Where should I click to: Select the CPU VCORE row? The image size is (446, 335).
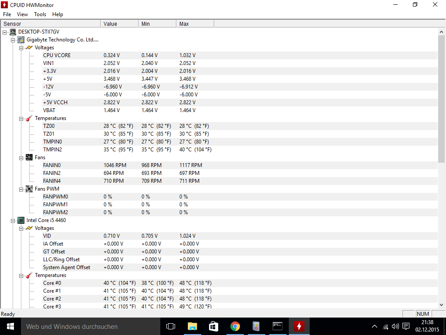[x=240, y=55]
